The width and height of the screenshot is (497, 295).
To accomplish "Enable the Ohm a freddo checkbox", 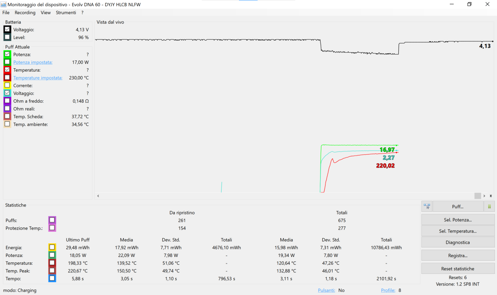I will coord(7,101).
